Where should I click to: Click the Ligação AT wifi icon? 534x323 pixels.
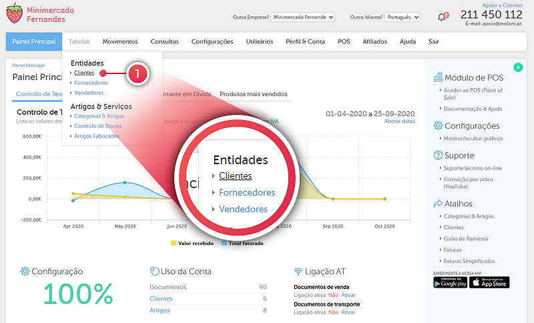point(298,272)
